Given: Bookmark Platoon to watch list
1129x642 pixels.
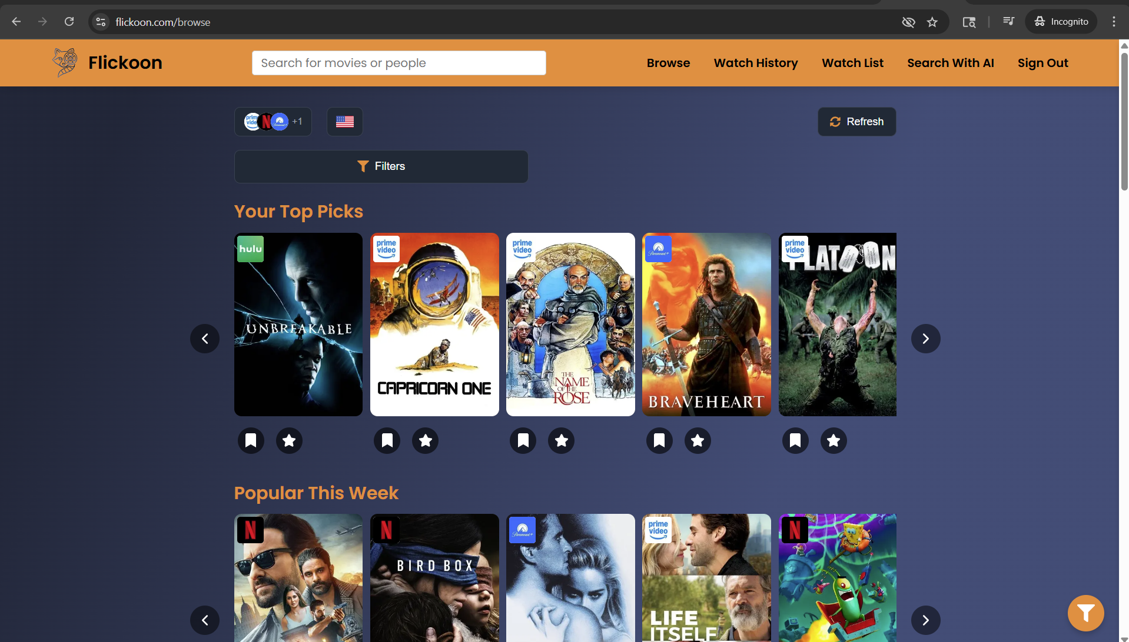Looking at the screenshot, I should [x=795, y=440].
